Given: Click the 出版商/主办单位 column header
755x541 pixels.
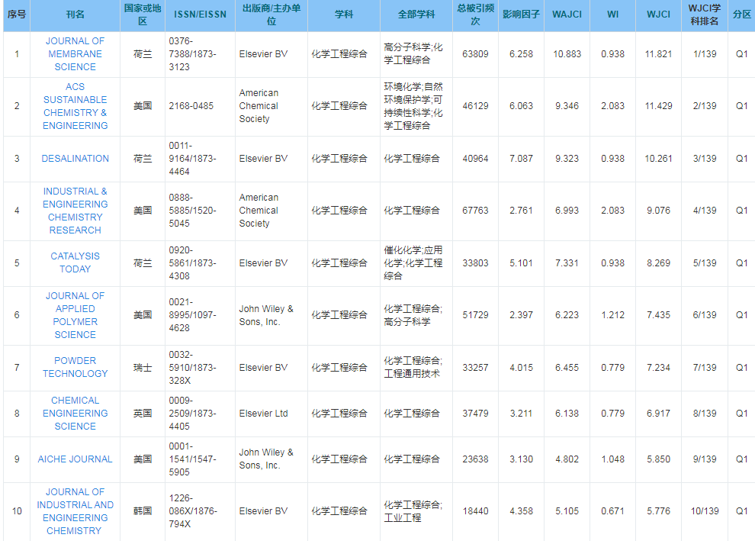Looking at the screenshot, I should coord(271,14).
